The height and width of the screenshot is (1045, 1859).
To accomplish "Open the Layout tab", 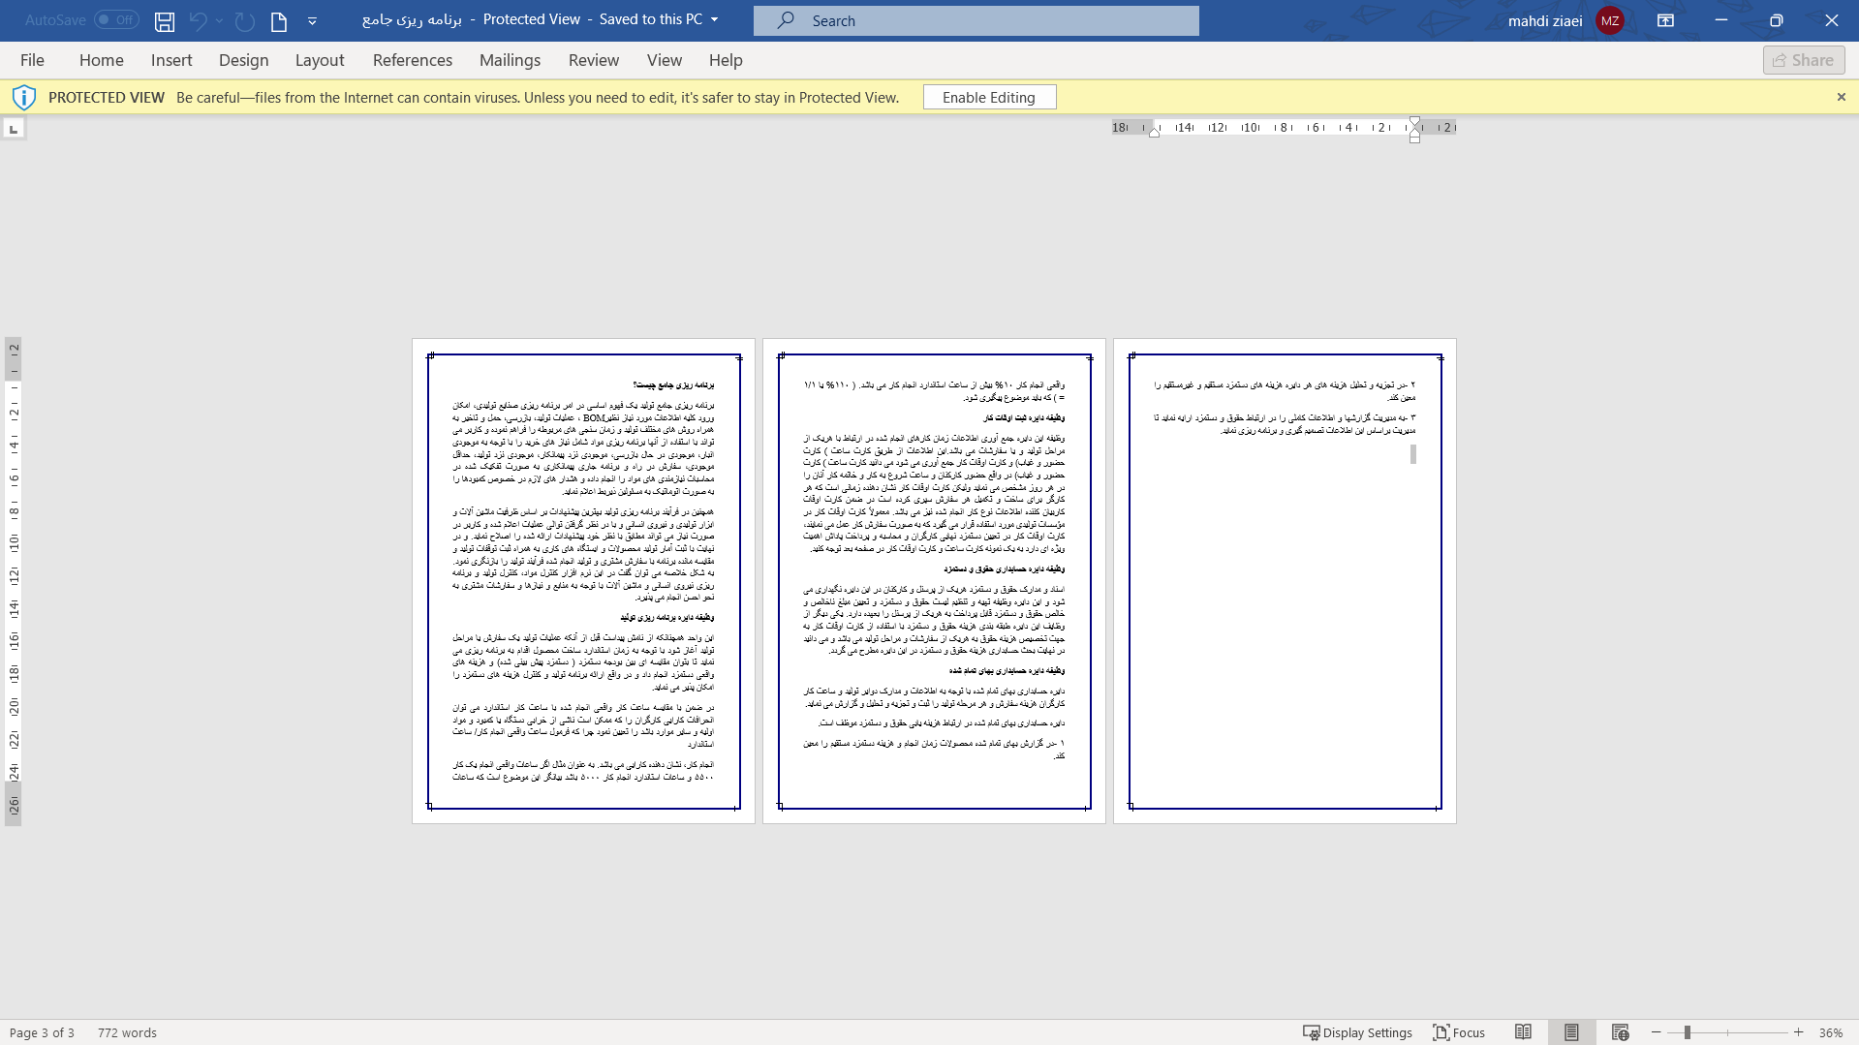I will [320, 60].
